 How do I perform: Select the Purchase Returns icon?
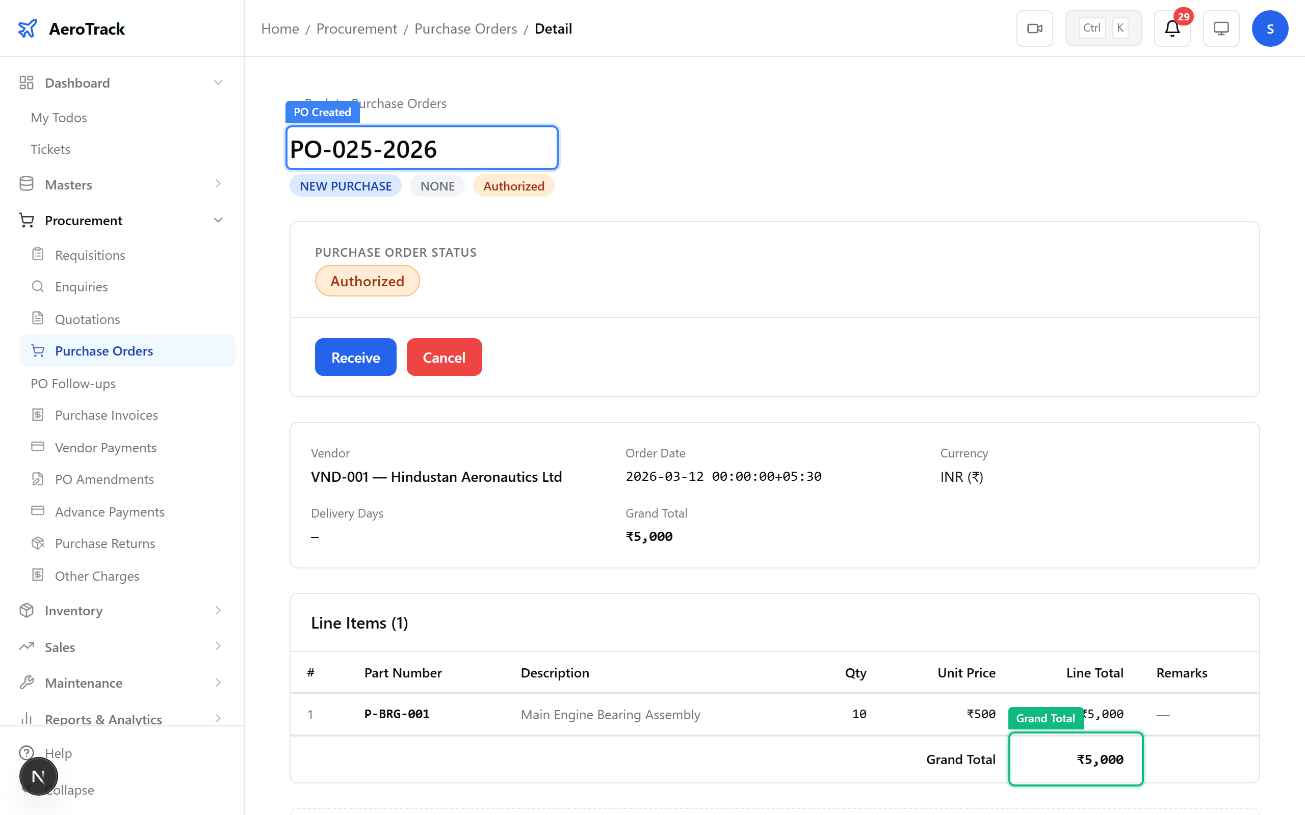pos(38,544)
